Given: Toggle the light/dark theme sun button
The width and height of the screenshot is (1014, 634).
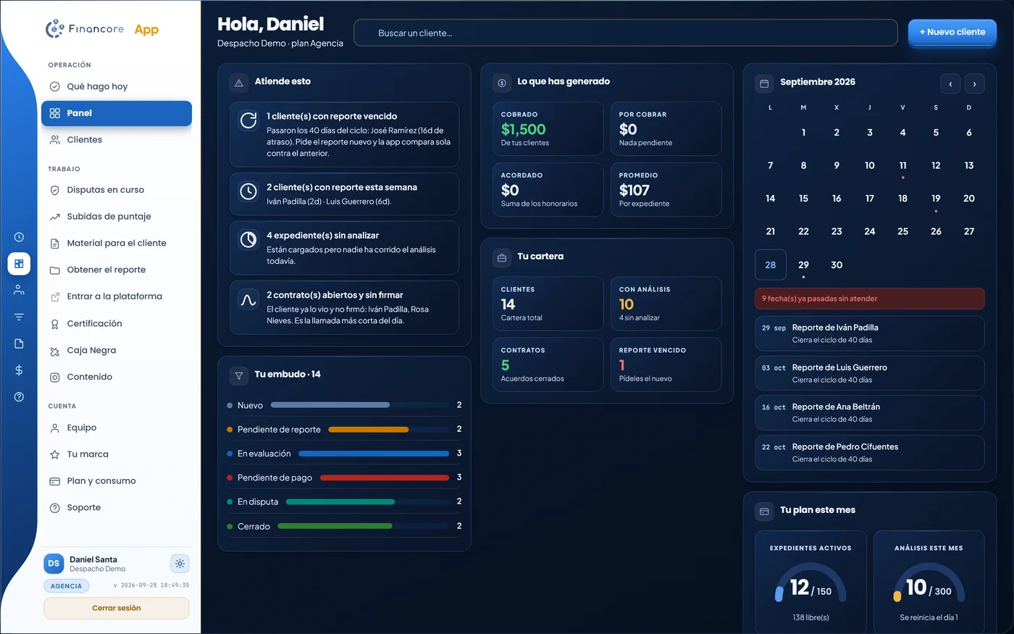Looking at the screenshot, I should (180, 564).
